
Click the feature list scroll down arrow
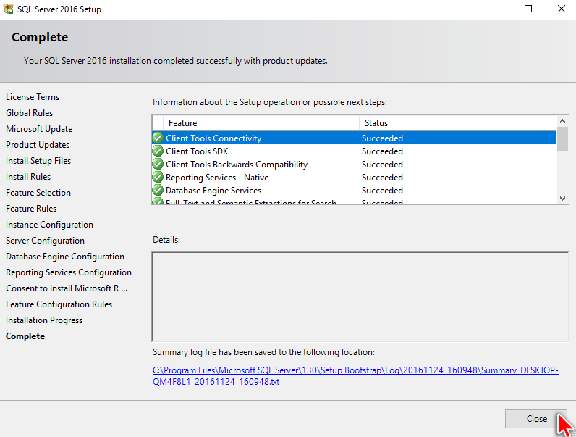click(562, 199)
